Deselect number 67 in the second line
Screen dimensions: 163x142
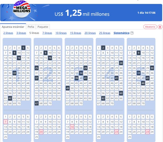(37, 103)
